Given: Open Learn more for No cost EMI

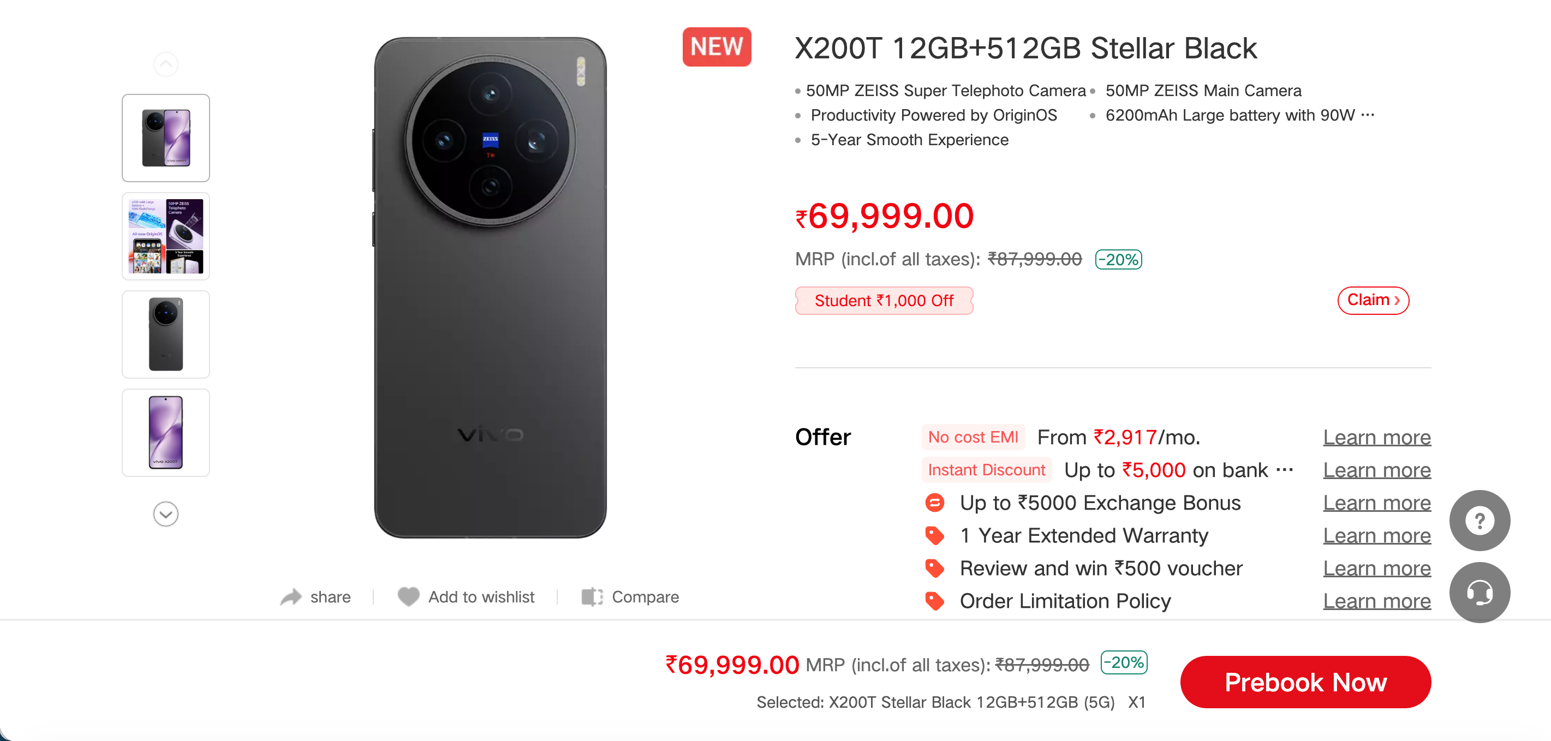Looking at the screenshot, I should coord(1376,437).
